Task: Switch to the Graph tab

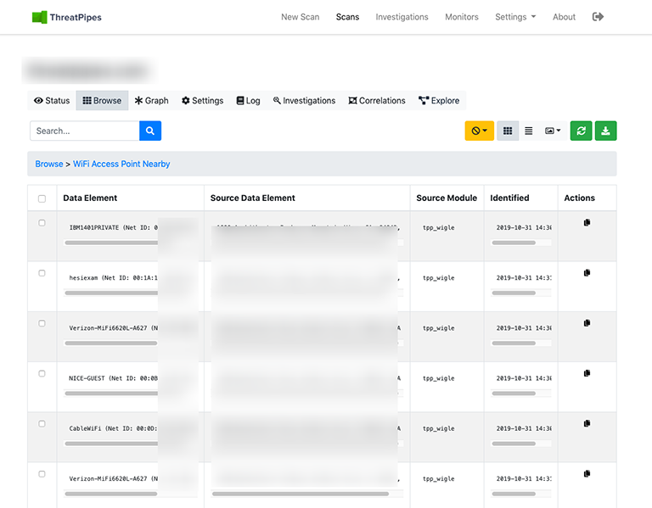Action: point(151,100)
